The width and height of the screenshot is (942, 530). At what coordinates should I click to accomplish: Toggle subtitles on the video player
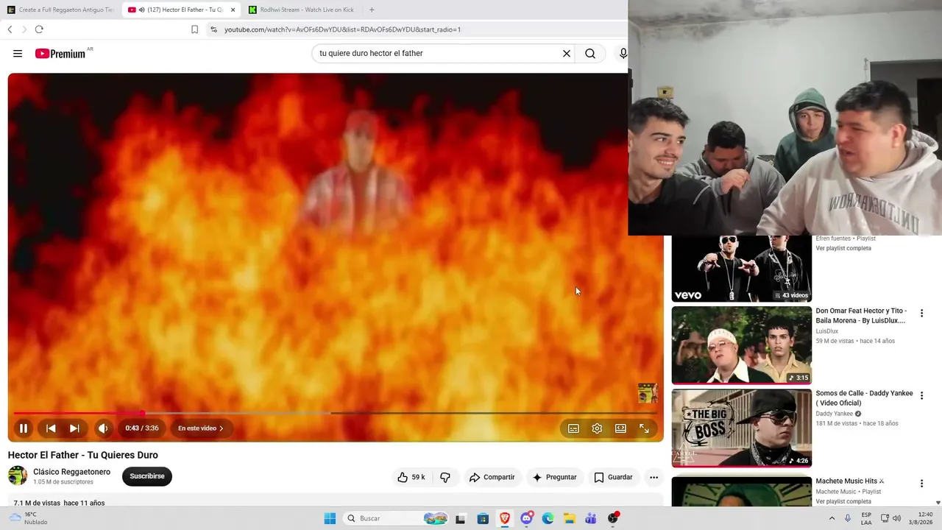(x=573, y=428)
